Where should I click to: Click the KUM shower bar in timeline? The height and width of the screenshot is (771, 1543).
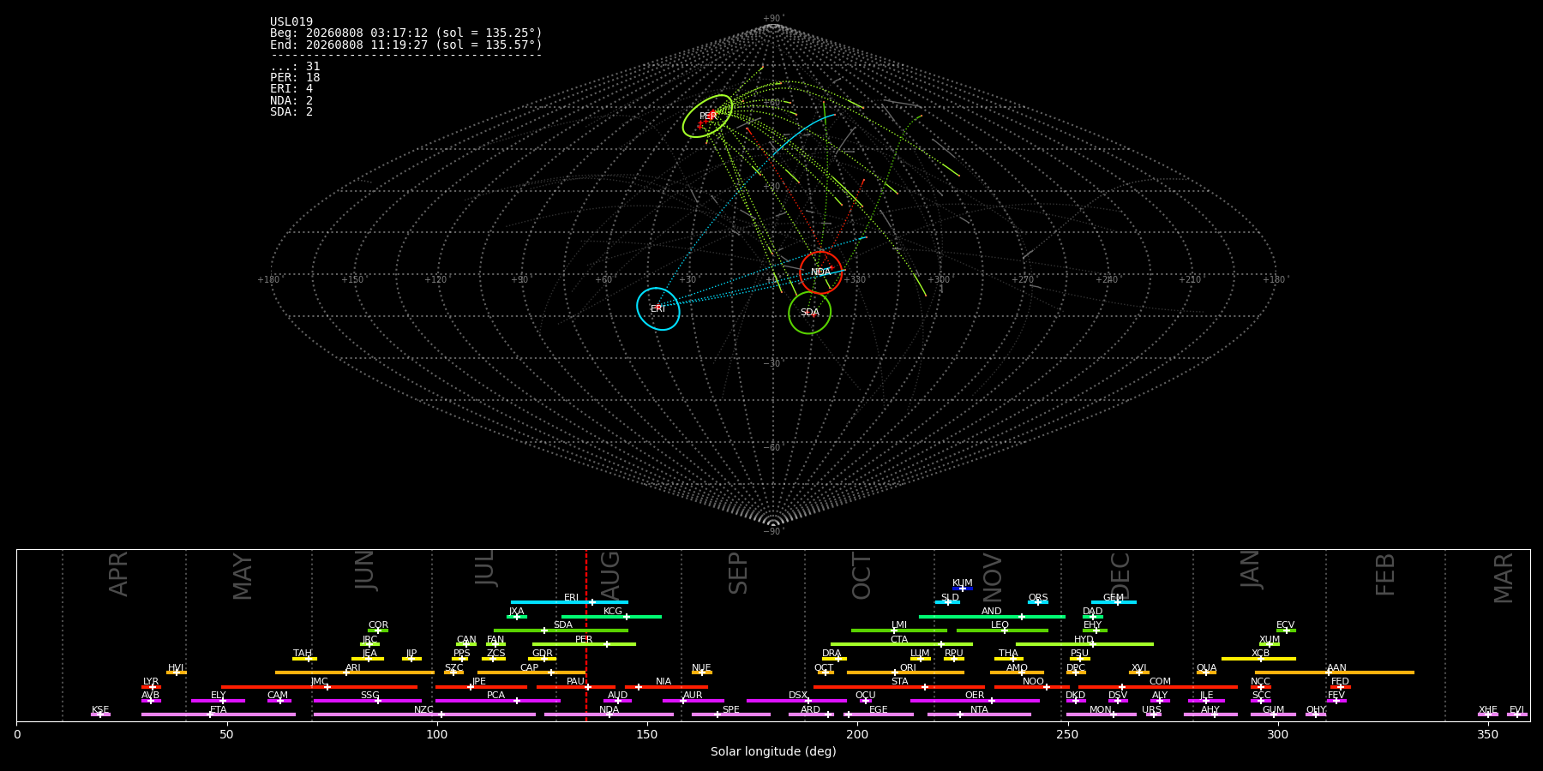(x=963, y=589)
